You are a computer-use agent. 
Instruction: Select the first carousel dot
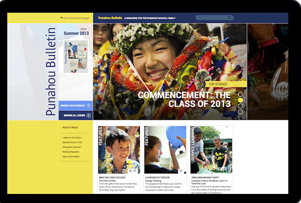pyautogui.click(x=240, y=94)
